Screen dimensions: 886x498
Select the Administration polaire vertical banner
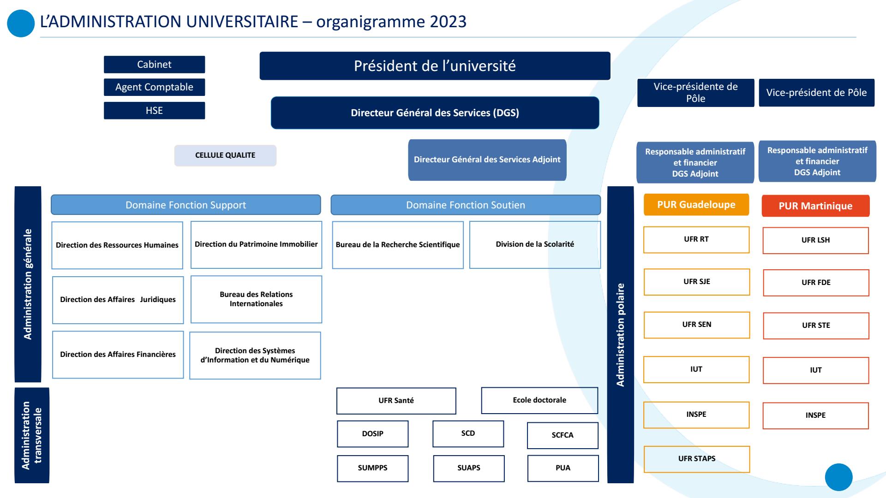click(621, 335)
